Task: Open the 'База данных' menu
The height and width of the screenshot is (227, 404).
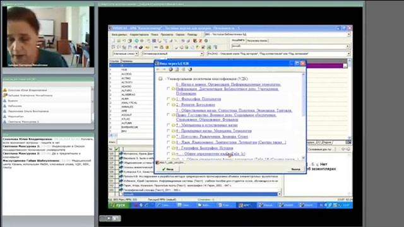Action: pyautogui.click(x=119, y=35)
